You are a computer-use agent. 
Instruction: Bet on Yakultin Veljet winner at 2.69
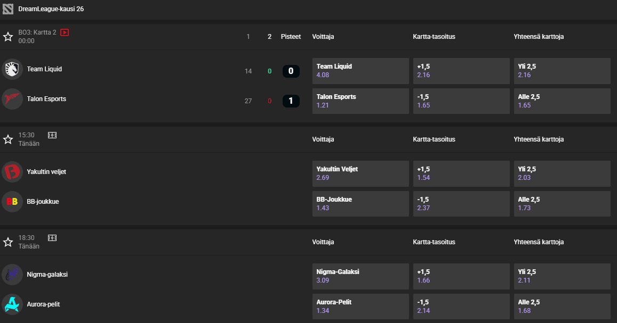click(x=360, y=174)
